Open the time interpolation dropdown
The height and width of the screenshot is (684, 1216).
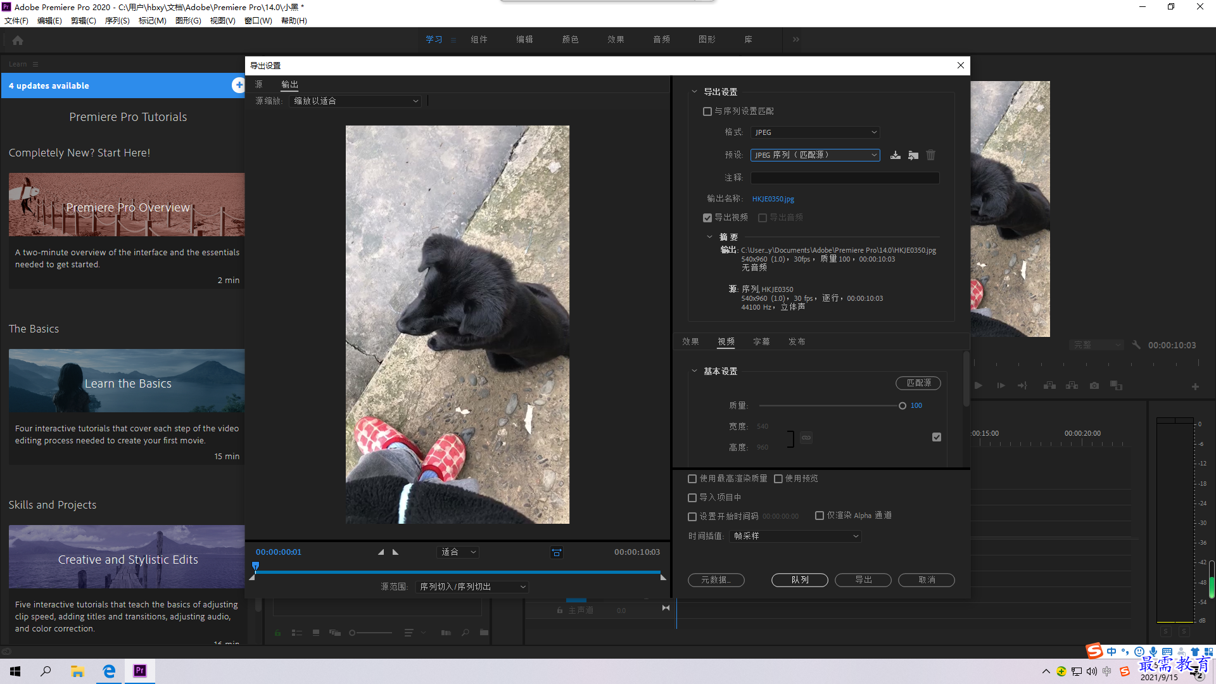795,536
